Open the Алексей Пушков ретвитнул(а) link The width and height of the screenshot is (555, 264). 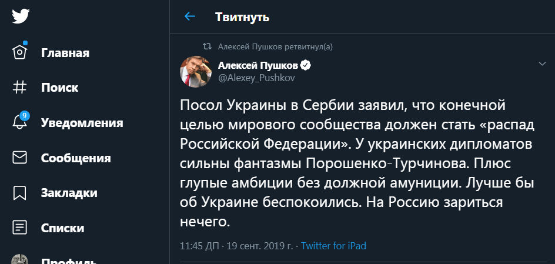click(x=275, y=46)
